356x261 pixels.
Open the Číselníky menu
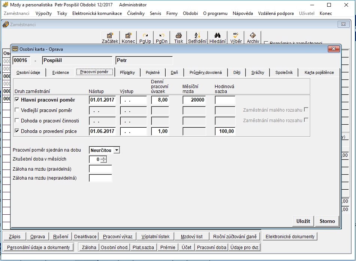136,13
